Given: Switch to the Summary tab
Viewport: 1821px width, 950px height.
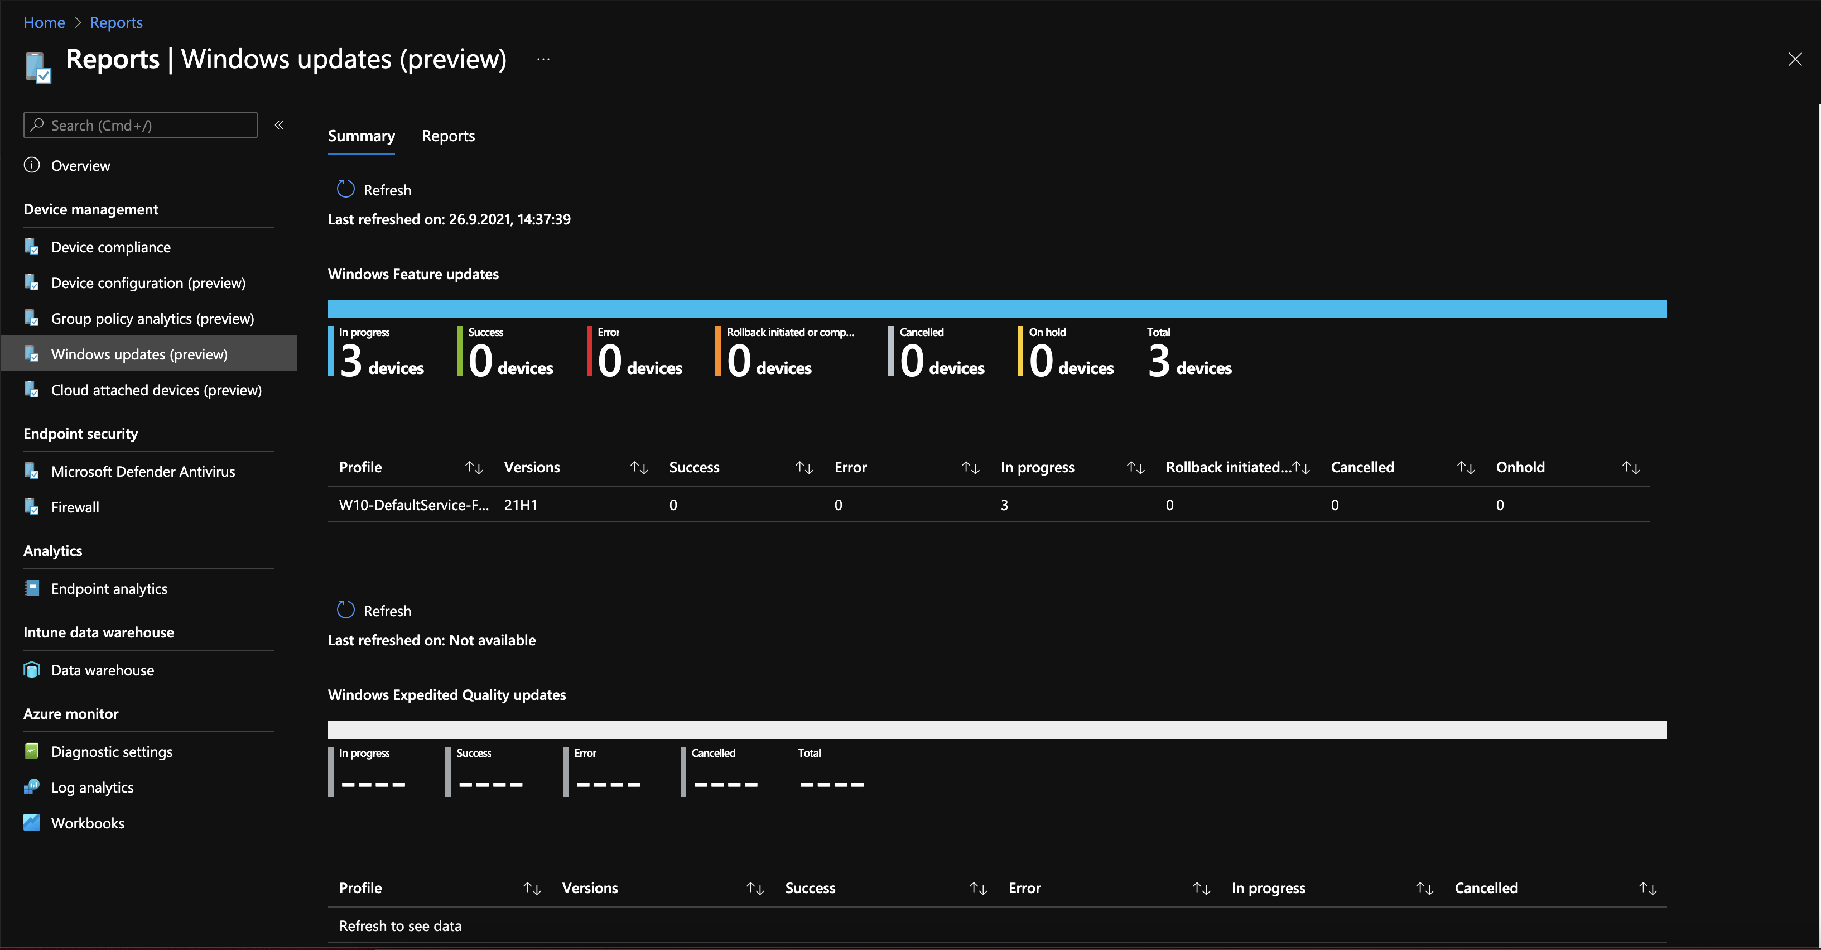Looking at the screenshot, I should (361, 136).
